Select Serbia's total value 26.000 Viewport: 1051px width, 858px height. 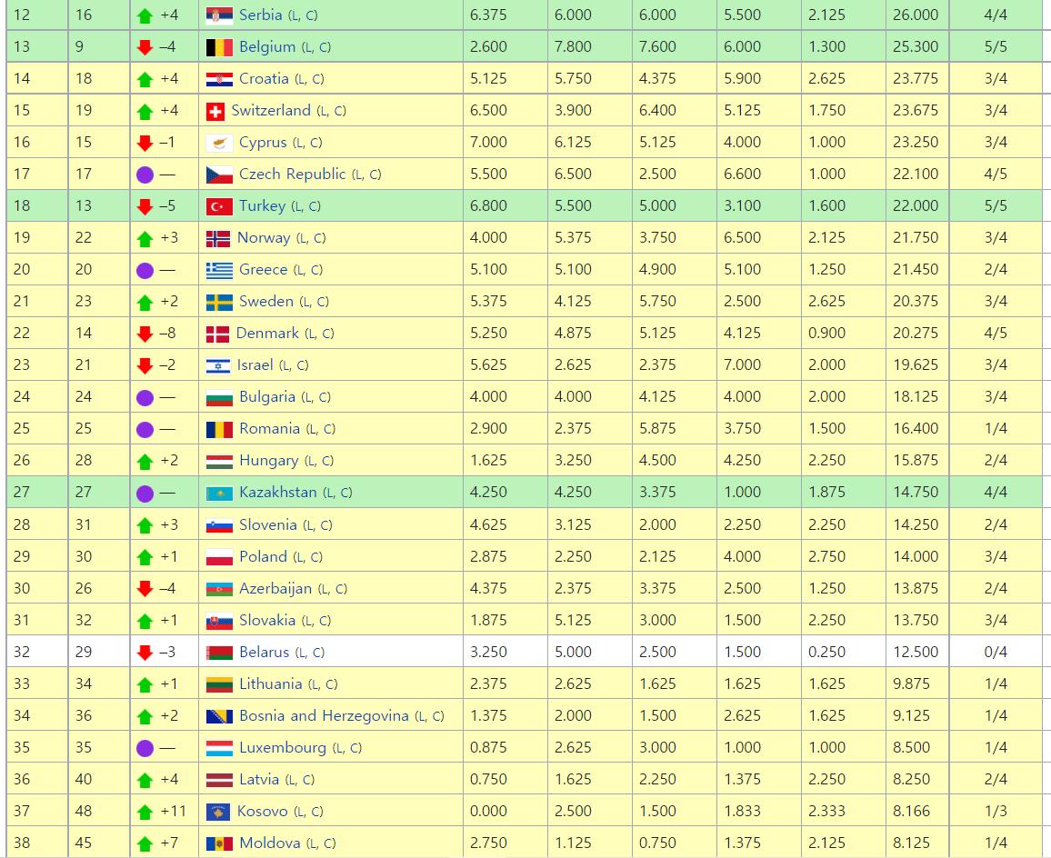tap(915, 15)
